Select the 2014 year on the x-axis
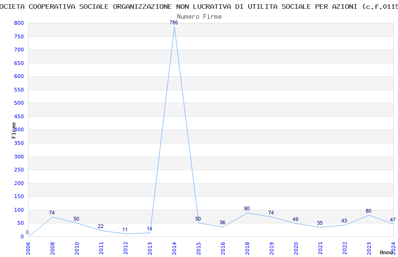Screen dimensions: 398x257 coord(174,249)
